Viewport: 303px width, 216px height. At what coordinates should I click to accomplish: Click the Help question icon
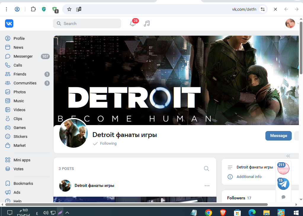pyautogui.click(x=8, y=201)
